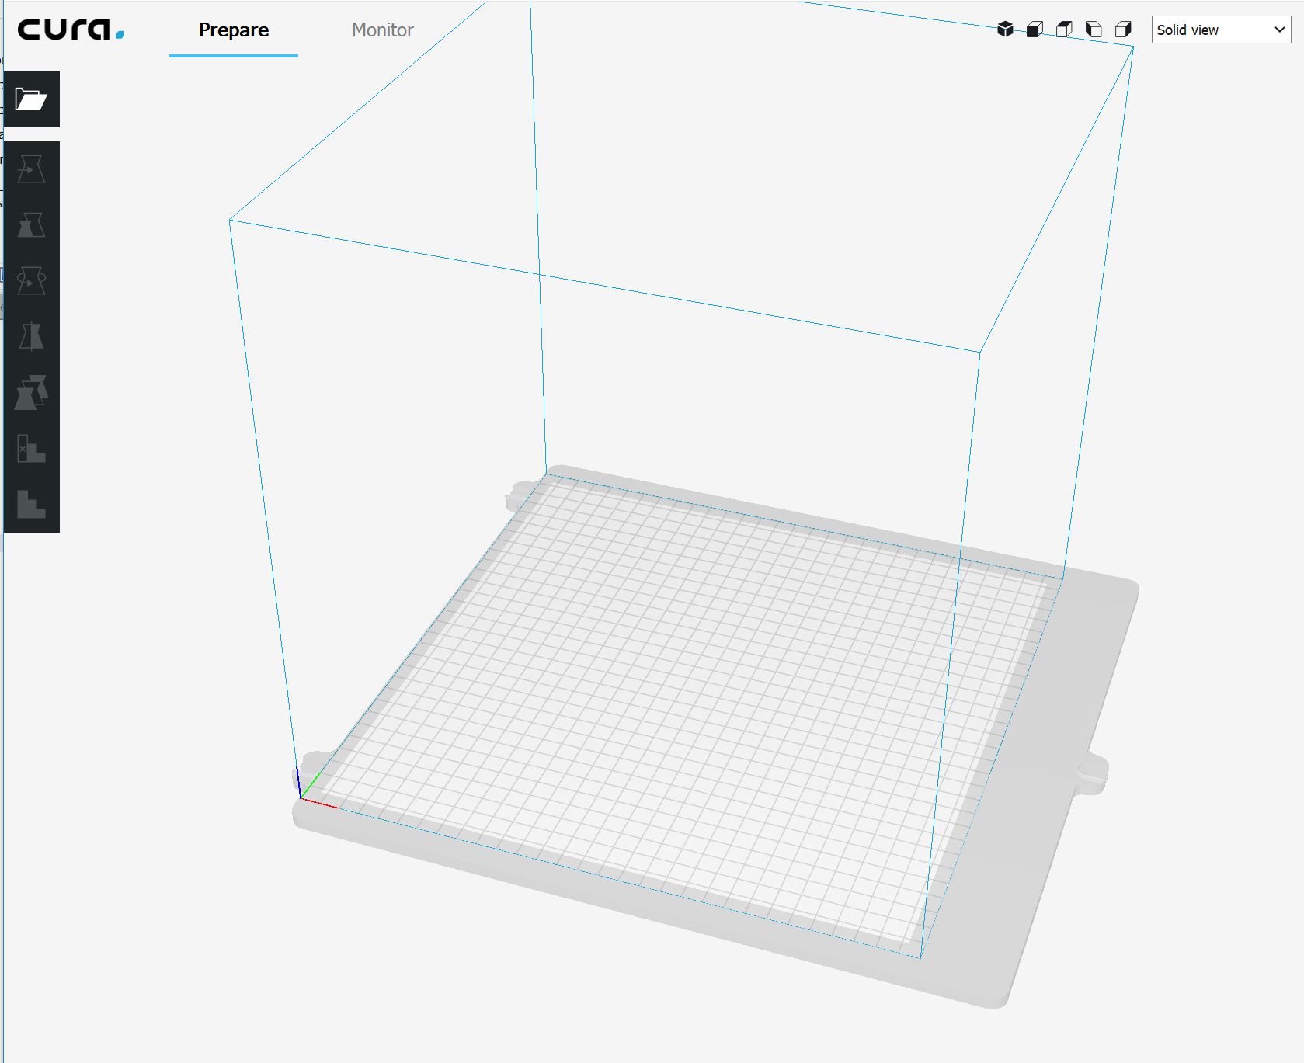Select the Support Blocker tool
The width and height of the screenshot is (1304, 1063).
click(31, 449)
